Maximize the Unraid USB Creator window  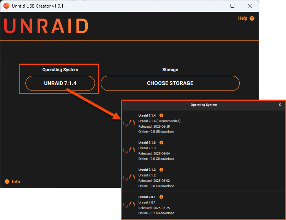[x=232, y=6]
